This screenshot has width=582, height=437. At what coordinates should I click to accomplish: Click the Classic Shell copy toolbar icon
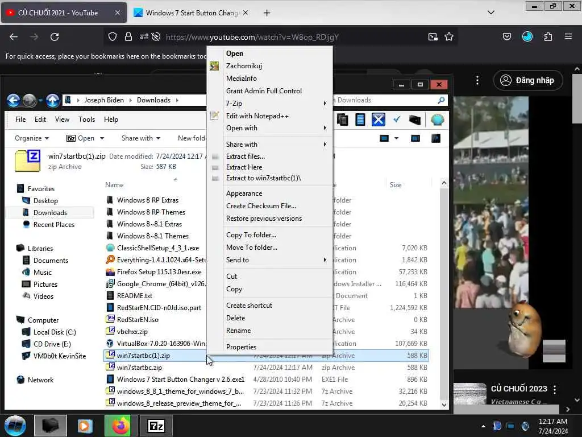click(x=342, y=119)
